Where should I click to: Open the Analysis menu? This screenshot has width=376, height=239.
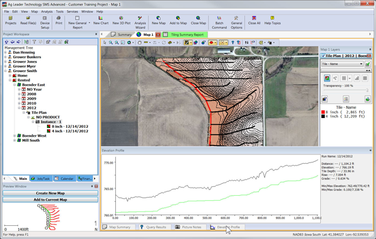click(x=47, y=11)
